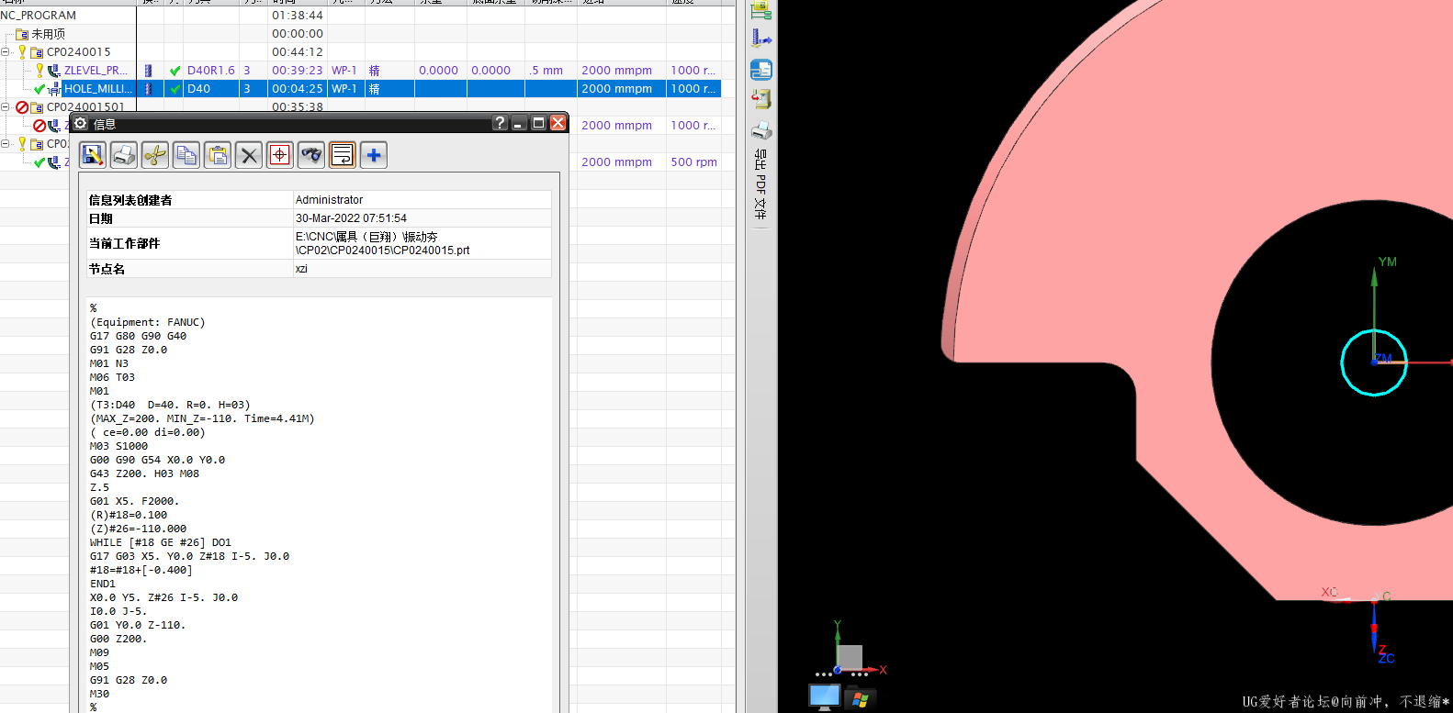Click the total time 01:38:44
Screen dimensions: 1453x713
(x=298, y=16)
